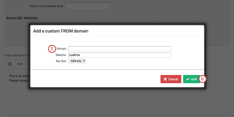This screenshot has height=117, width=234.
Task: Click inside the message editor text area
Action: pyautogui.click(x=17, y=94)
